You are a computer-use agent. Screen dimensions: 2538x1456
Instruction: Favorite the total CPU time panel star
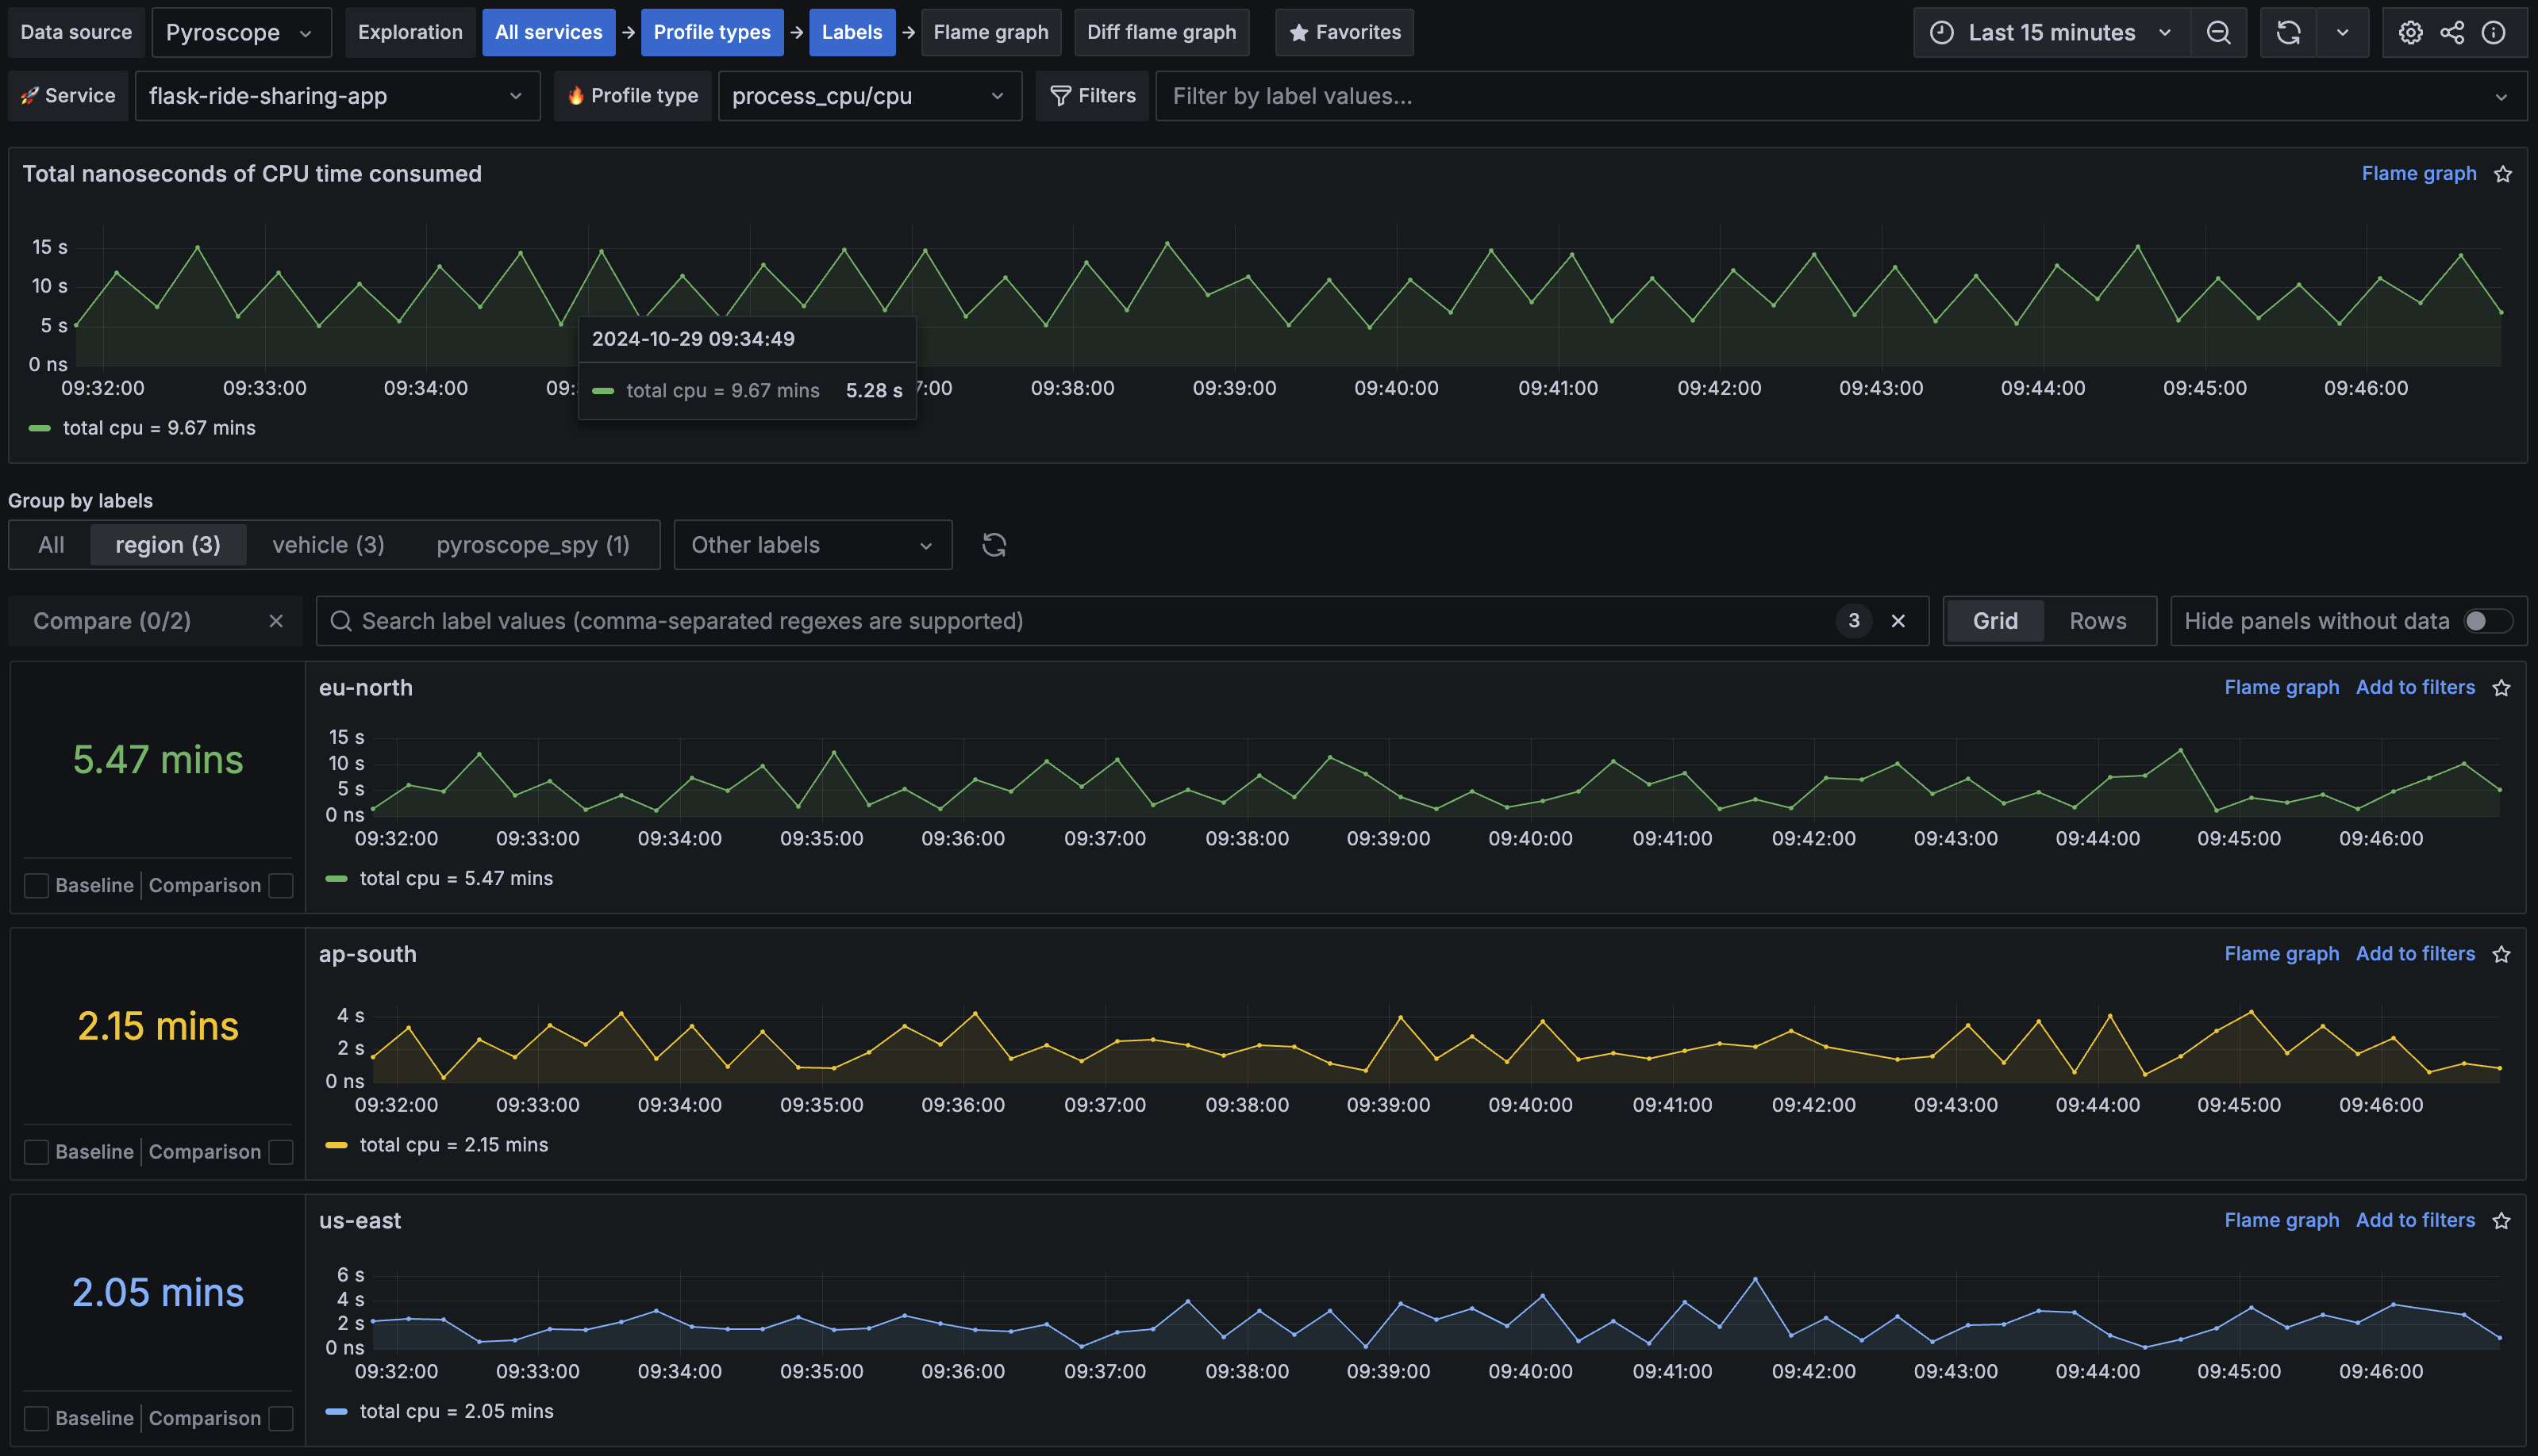point(2503,174)
